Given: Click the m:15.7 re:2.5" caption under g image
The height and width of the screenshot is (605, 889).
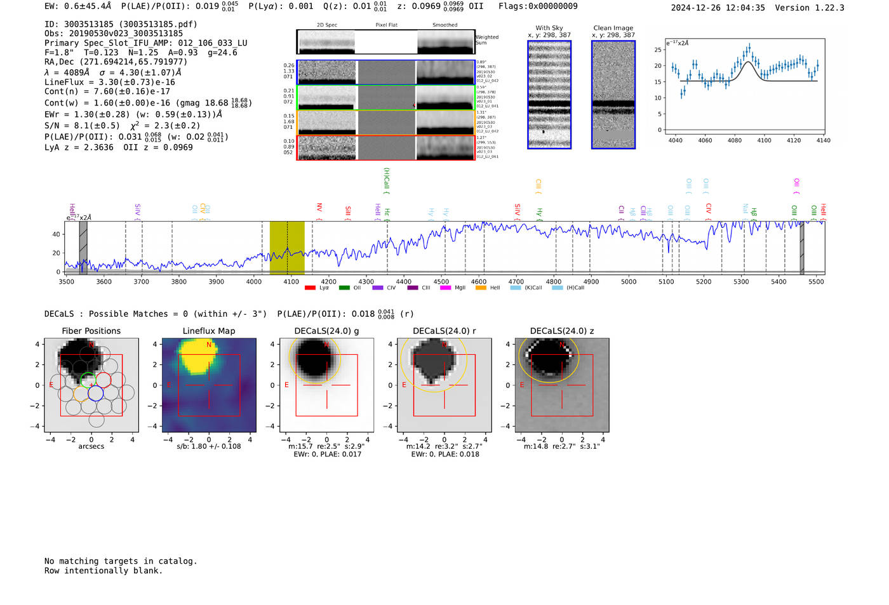Looking at the screenshot, I should (x=326, y=446).
